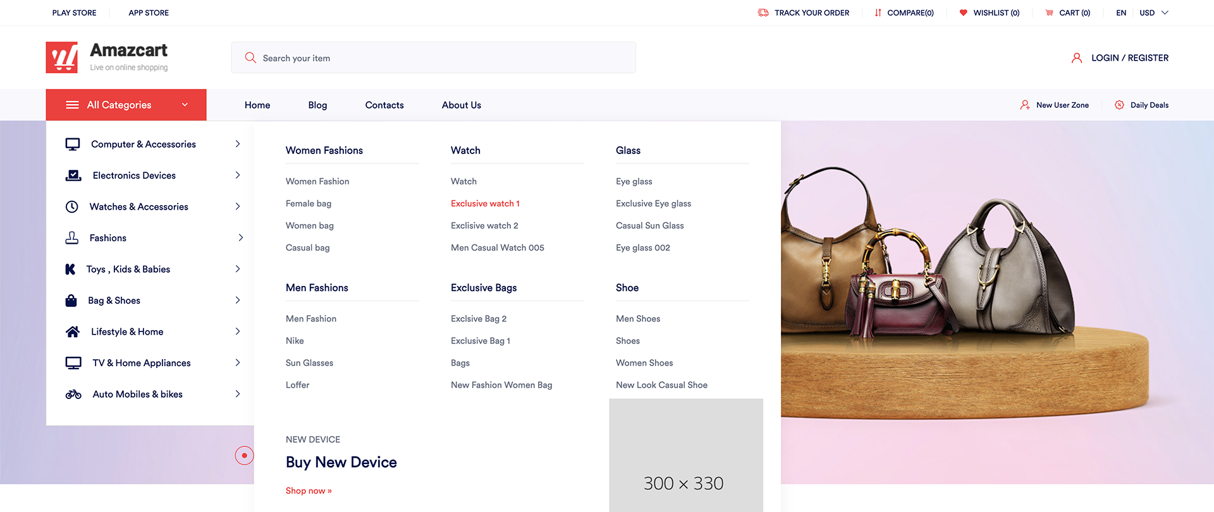Expand Computer & Accessories submenu arrow
1214x512 pixels.
pyautogui.click(x=238, y=144)
